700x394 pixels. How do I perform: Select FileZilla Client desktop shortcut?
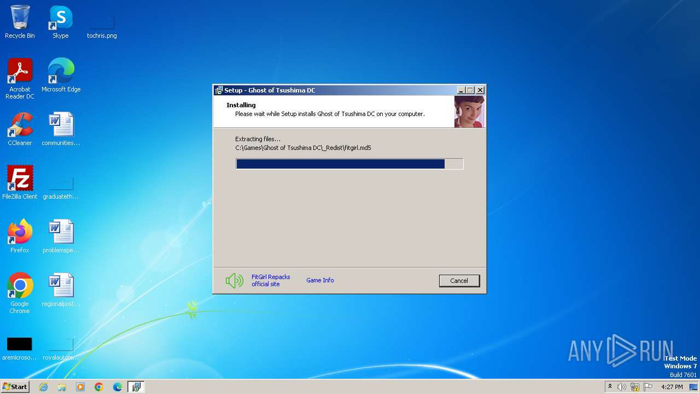coord(20,182)
